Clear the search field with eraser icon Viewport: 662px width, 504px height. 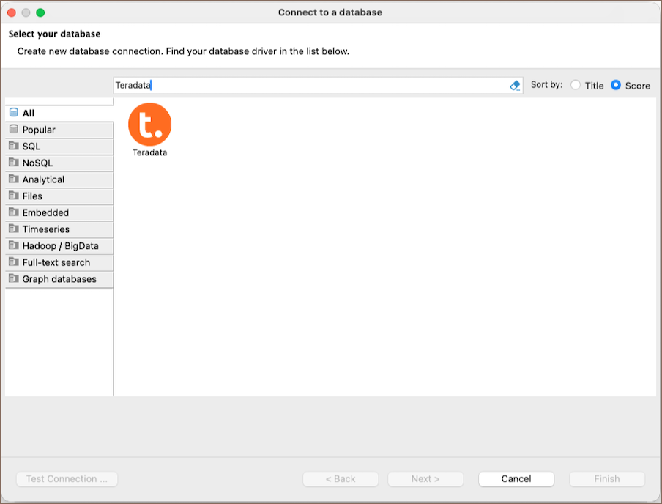point(515,86)
